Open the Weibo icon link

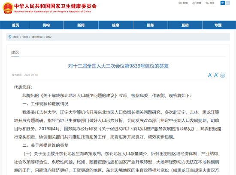click(x=194, y=3)
